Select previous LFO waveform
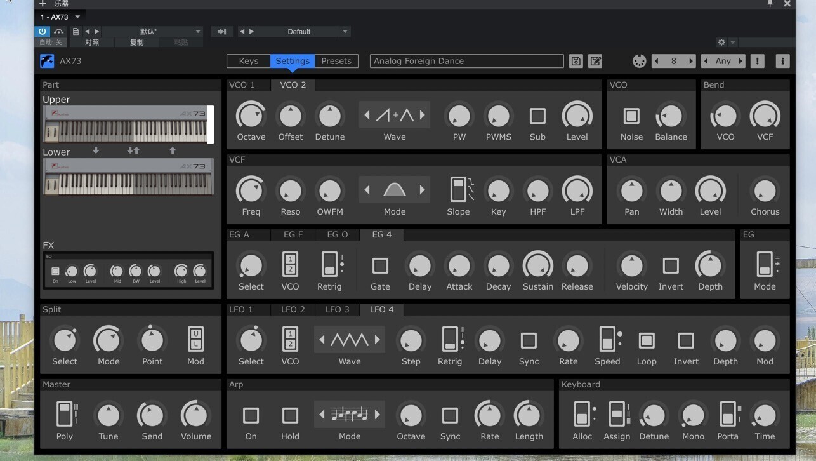This screenshot has height=461, width=816. pos(322,340)
